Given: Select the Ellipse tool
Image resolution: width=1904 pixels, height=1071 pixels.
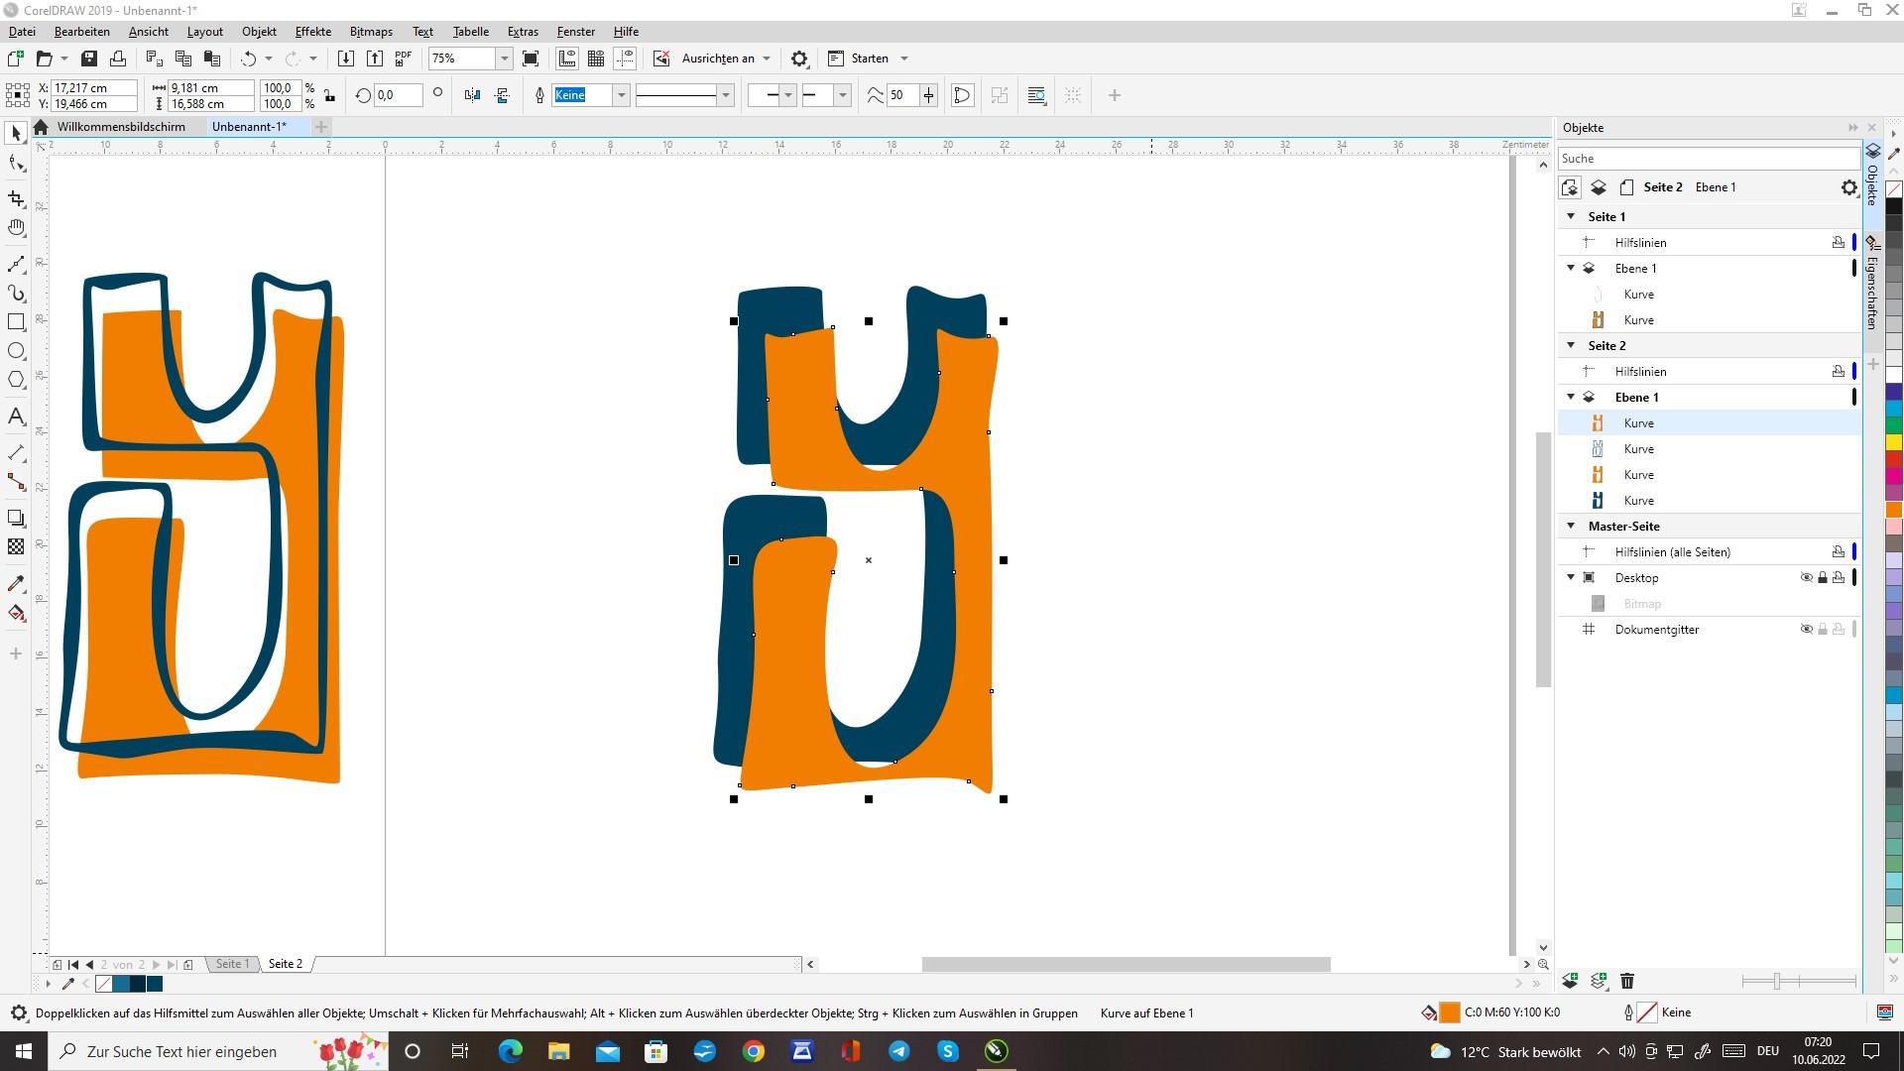Looking at the screenshot, I should [16, 351].
